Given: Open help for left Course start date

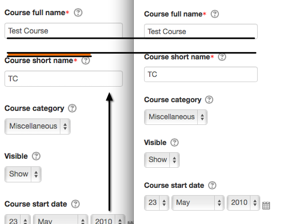Looking at the screenshot, I should coord(75,204).
